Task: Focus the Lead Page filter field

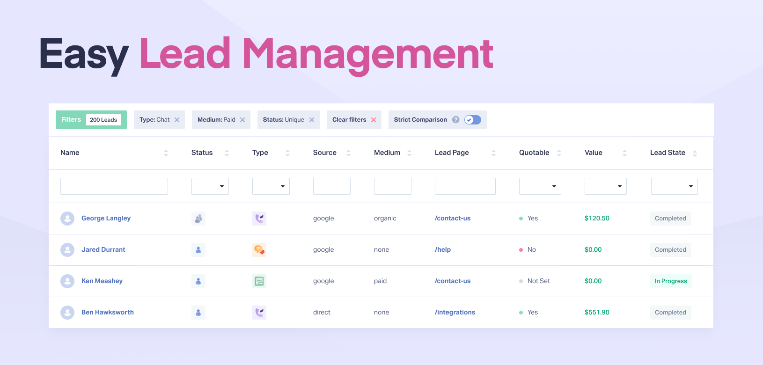Action: pyautogui.click(x=465, y=186)
